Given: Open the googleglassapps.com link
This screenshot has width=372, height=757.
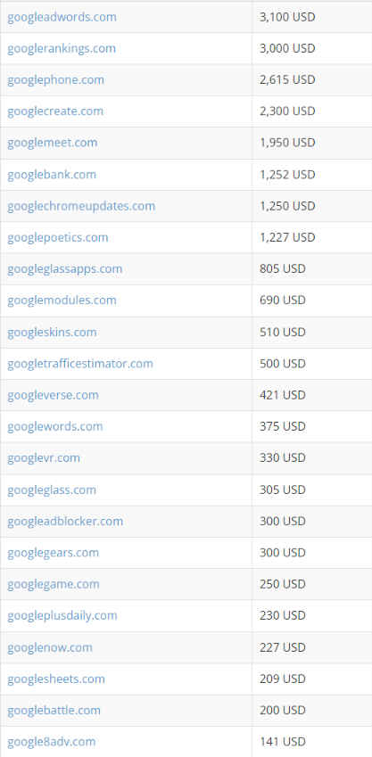Looking at the screenshot, I should pos(65,269).
